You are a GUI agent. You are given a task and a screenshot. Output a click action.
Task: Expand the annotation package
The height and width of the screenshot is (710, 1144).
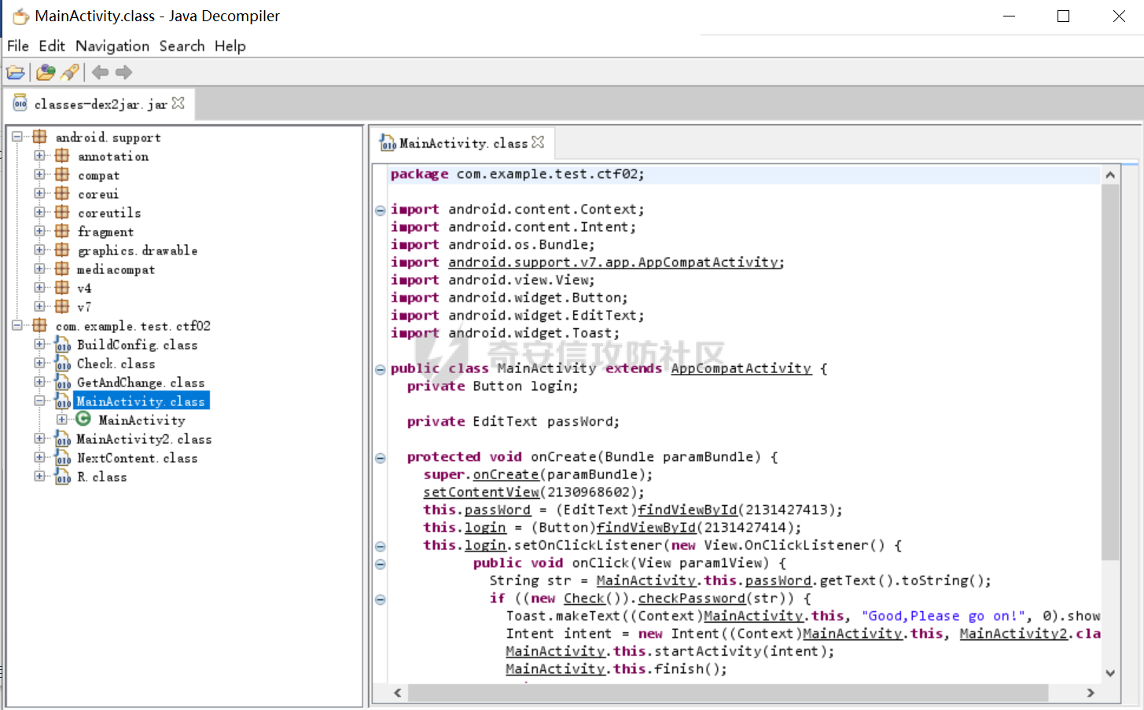[x=39, y=156]
